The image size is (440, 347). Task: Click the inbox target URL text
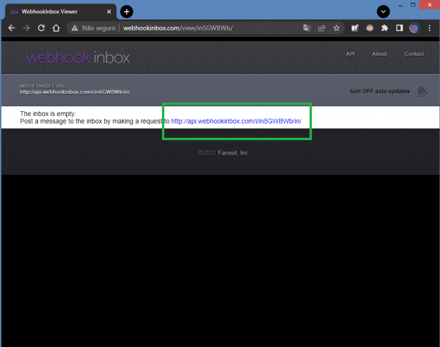(75, 92)
